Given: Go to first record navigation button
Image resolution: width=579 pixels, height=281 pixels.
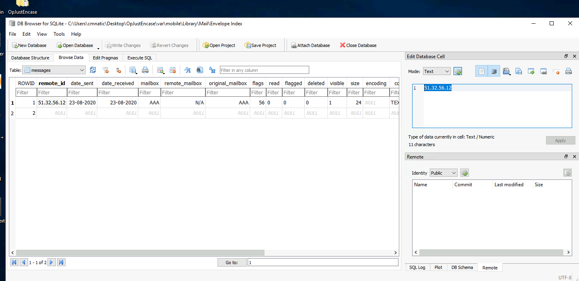Looking at the screenshot, I should 14,263.
